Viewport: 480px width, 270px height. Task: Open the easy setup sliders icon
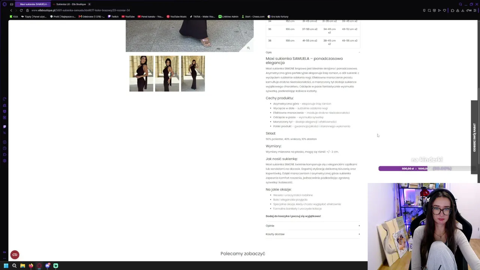[x=475, y=10]
